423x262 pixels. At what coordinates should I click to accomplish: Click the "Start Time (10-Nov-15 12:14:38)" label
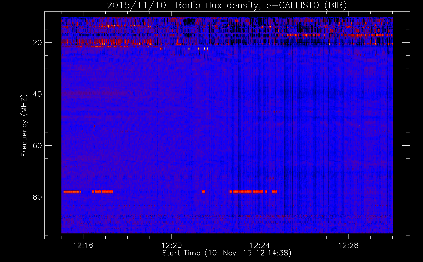(227, 253)
